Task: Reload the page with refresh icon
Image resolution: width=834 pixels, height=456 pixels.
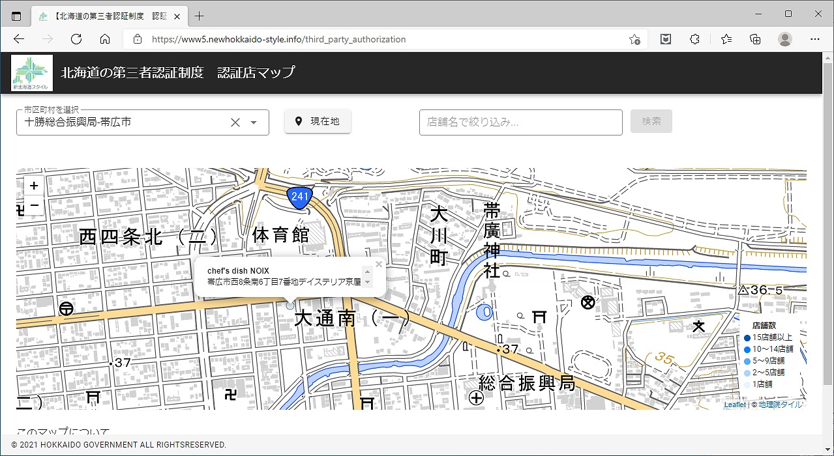Action: [x=76, y=39]
